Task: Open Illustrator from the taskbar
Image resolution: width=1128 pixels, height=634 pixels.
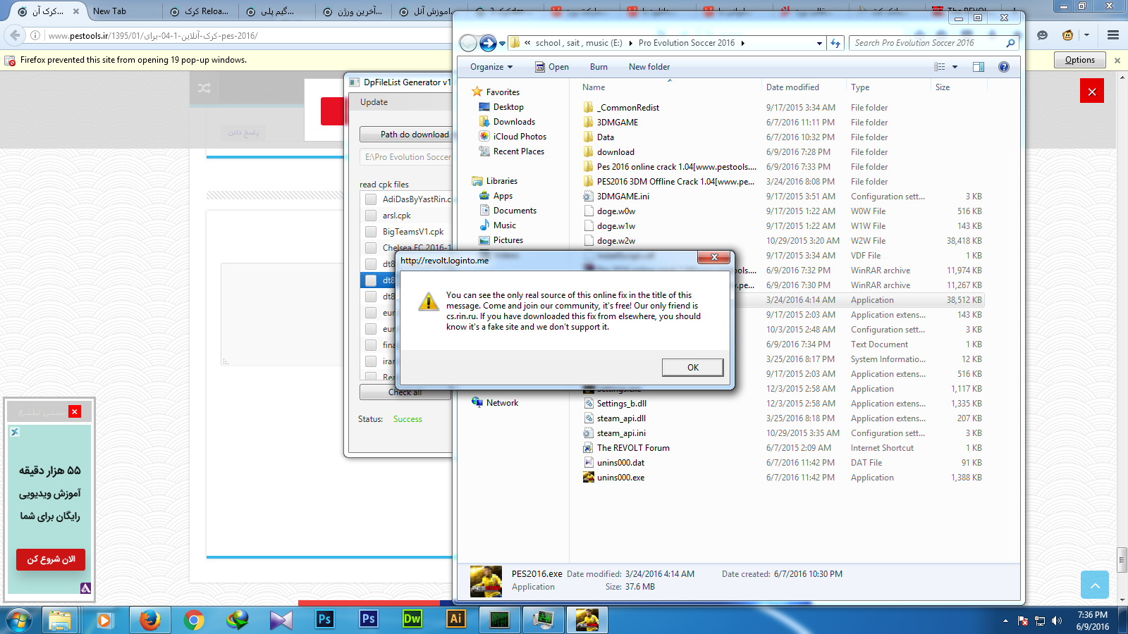Action: coord(456,619)
